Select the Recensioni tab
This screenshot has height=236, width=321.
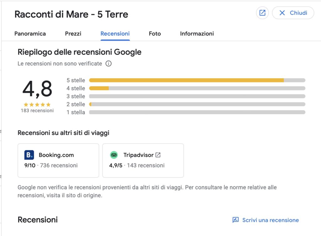tap(115, 33)
